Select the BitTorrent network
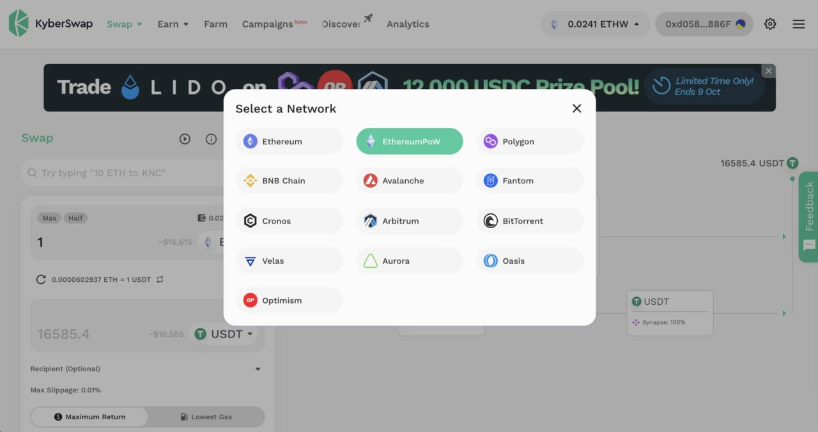The image size is (818, 432). pyautogui.click(x=530, y=221)
